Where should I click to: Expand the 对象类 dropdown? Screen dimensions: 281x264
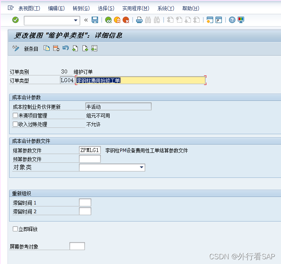pyautogui.click(x=142, y=168)
